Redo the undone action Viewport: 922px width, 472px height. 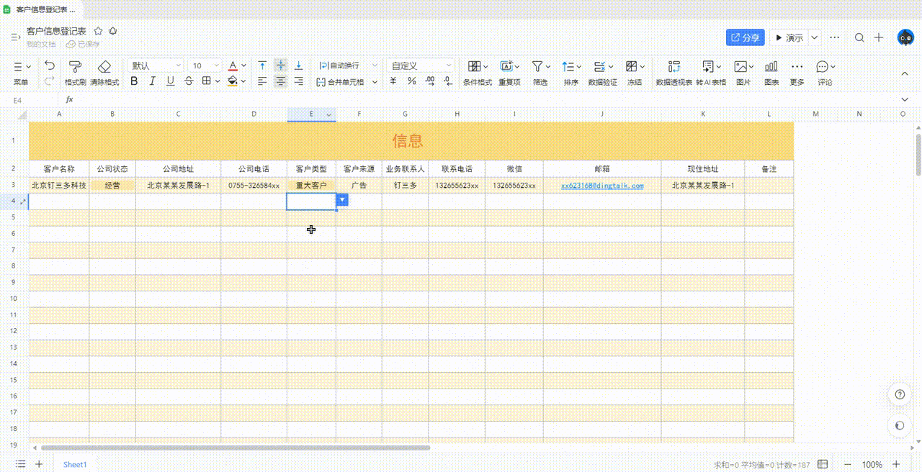coord(50,81)
